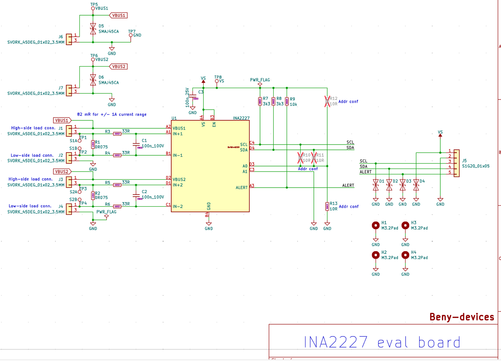Select test point TP5 circle
Viewport: 501px width, 361px height.
point(93,9)
